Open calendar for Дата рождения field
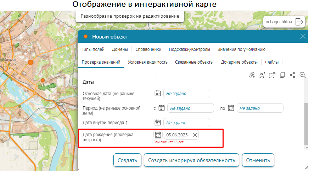The image size is (309, 171). tap(158, 135)
